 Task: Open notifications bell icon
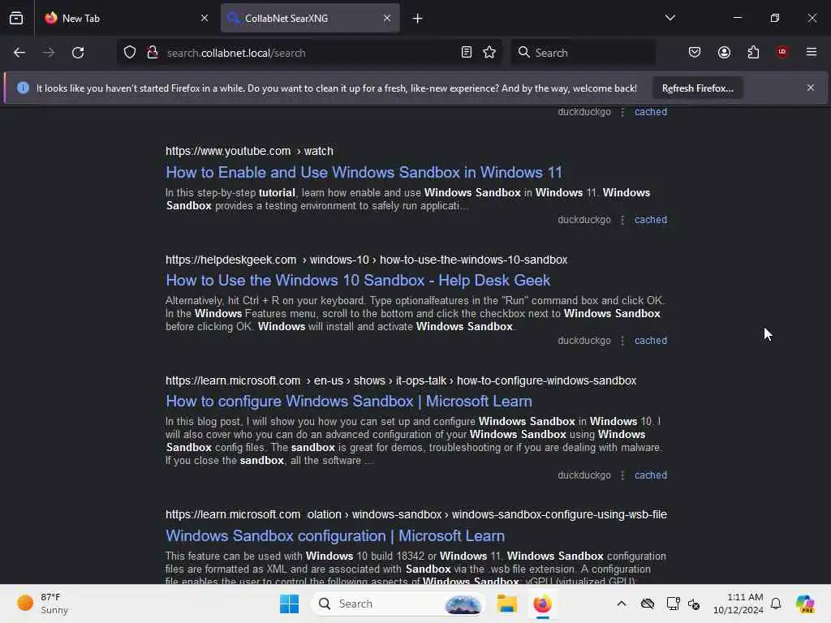pyautogui.click(x=776, y=604)
